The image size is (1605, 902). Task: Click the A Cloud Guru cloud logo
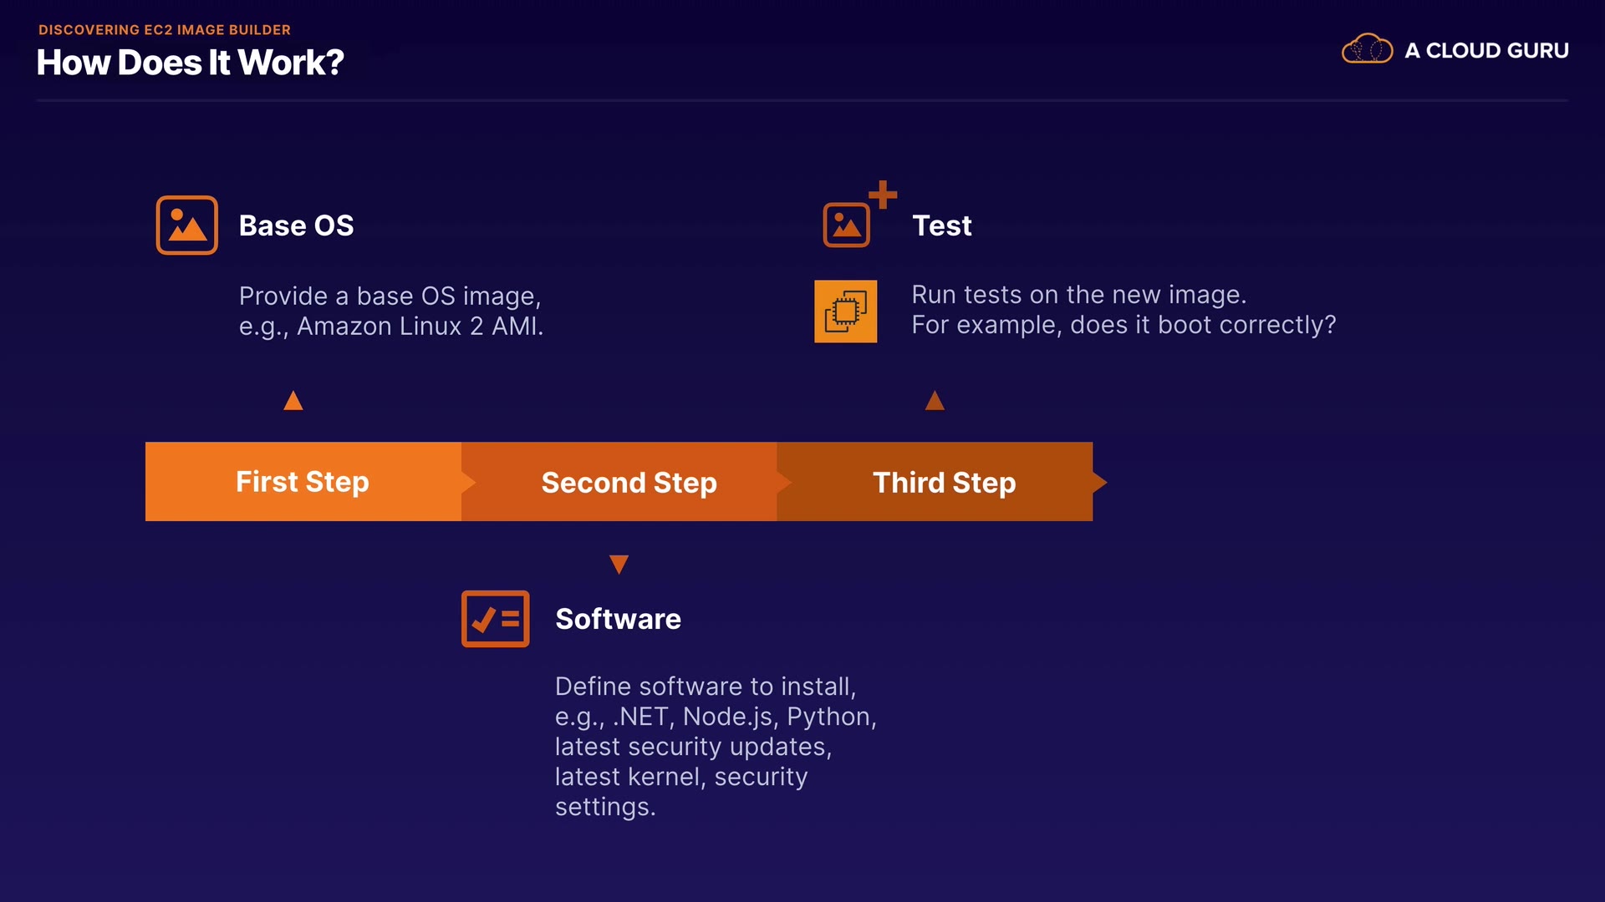point(1367,50)
